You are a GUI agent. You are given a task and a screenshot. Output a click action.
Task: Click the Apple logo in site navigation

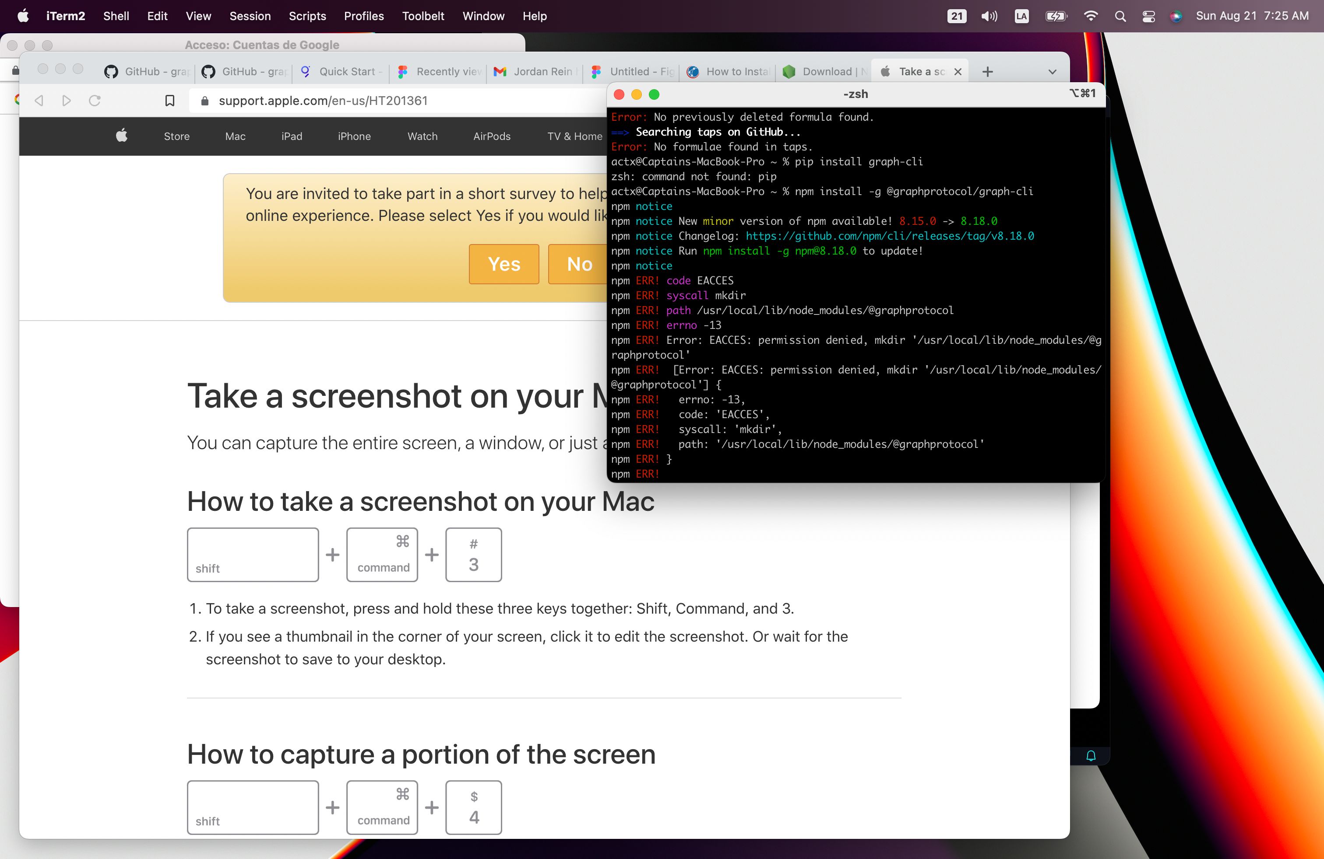(122, 135)
